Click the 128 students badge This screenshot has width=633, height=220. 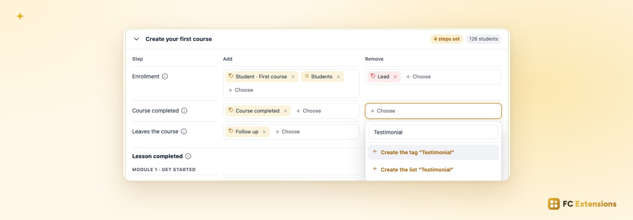[483, 39]
